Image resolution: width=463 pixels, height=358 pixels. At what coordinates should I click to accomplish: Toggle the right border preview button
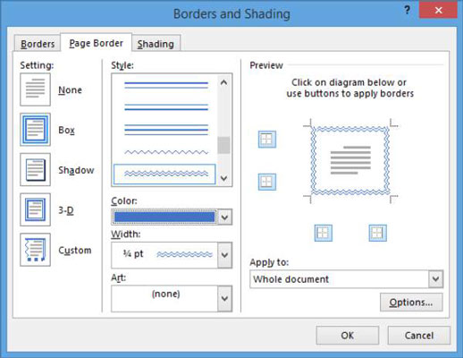click(x=378, y=233)
